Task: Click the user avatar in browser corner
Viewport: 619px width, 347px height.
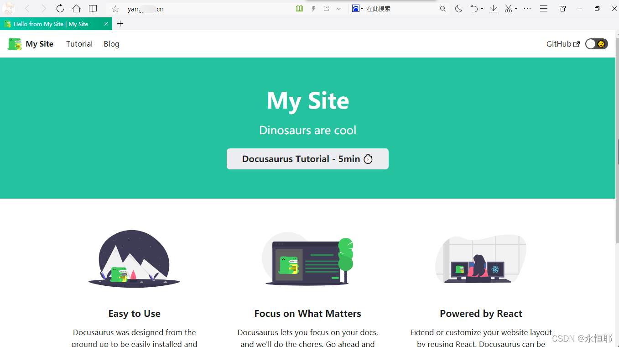Action: coord(9,8)
